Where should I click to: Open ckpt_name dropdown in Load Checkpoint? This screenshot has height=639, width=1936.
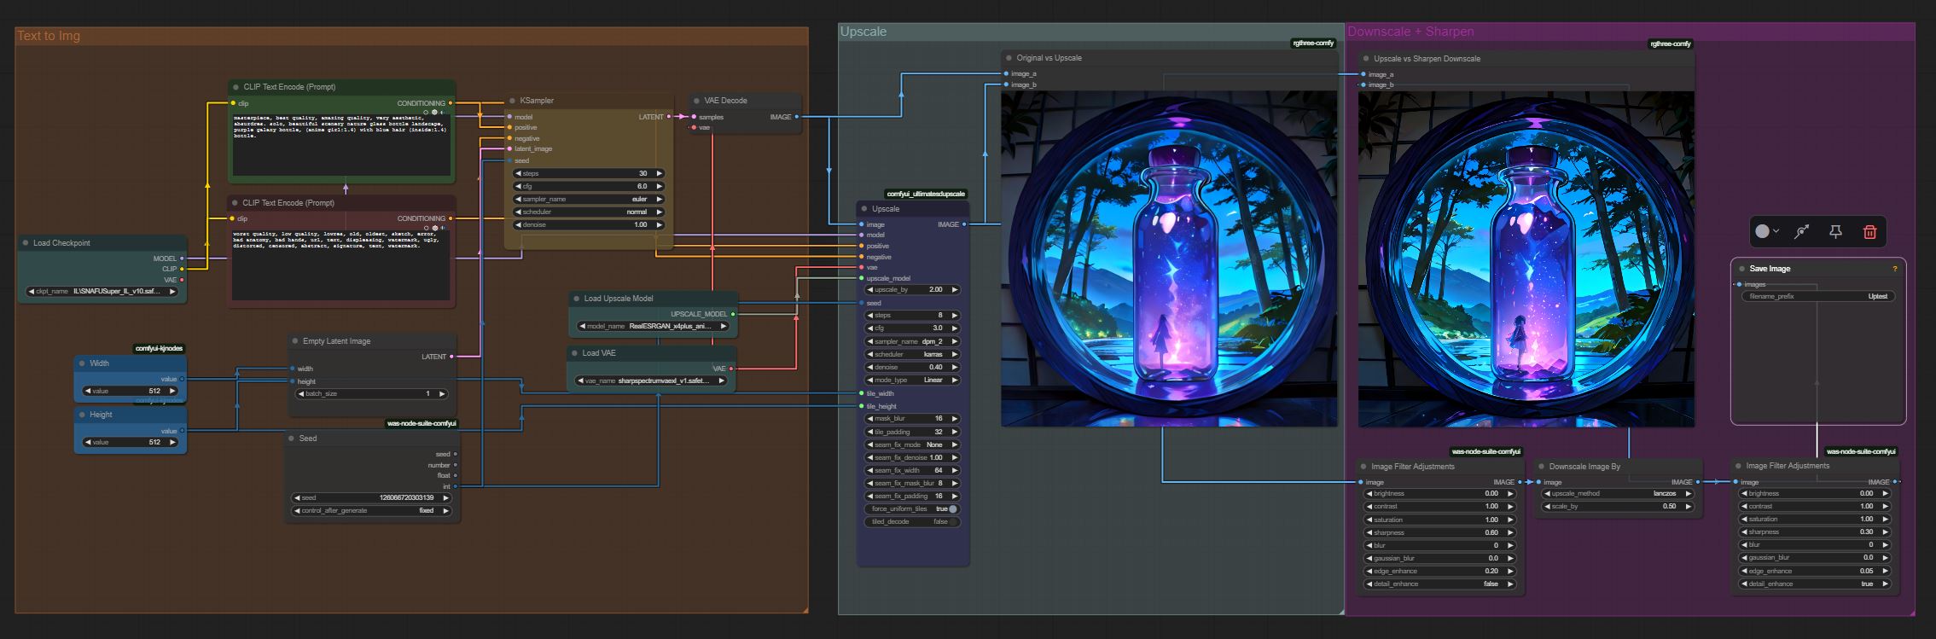click(102, 292)
